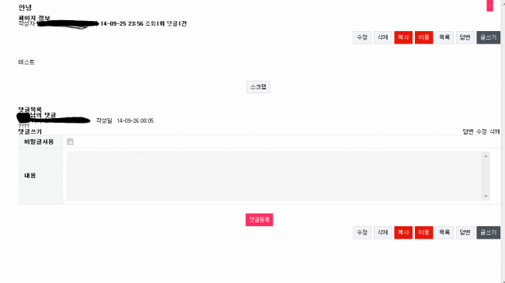Click the comment box scrollbar up arrow
505x283 pixels.
click(x=486, y=156)
